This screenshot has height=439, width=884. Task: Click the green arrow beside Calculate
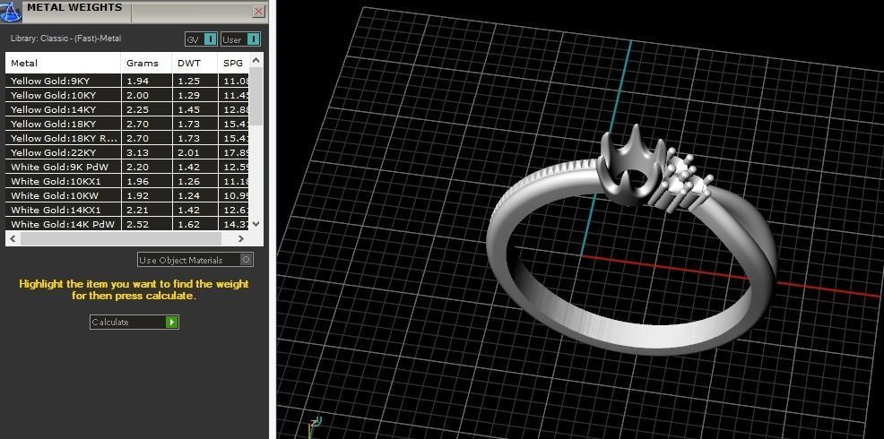(172, 322)
